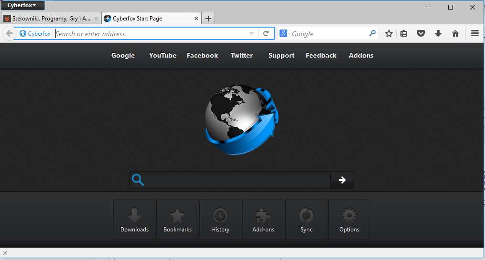
Task: Open the hamburger menu
Action: tap(475, 33)
